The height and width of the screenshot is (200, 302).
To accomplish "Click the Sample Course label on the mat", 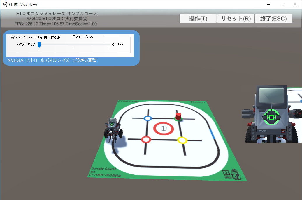I will 104,169.
